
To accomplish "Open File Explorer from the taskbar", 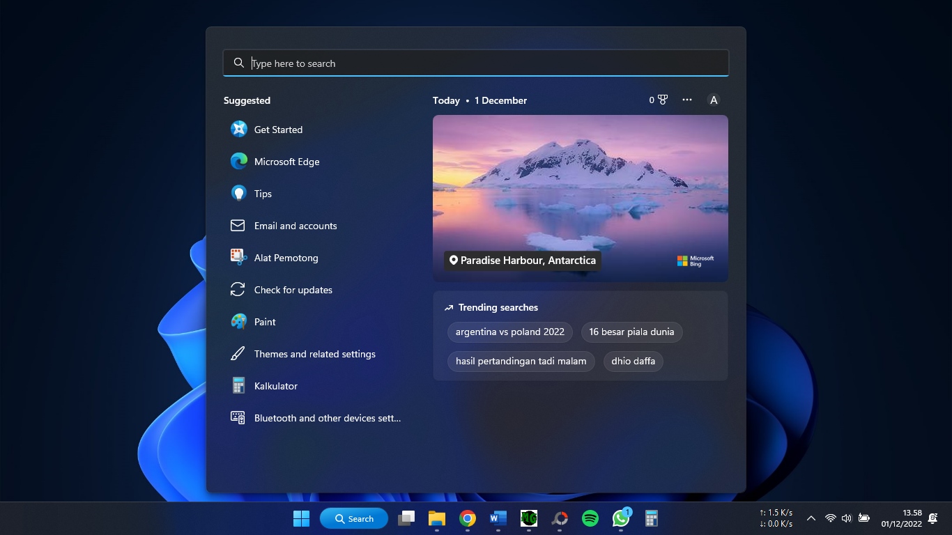I will click(x=436, y=518).
